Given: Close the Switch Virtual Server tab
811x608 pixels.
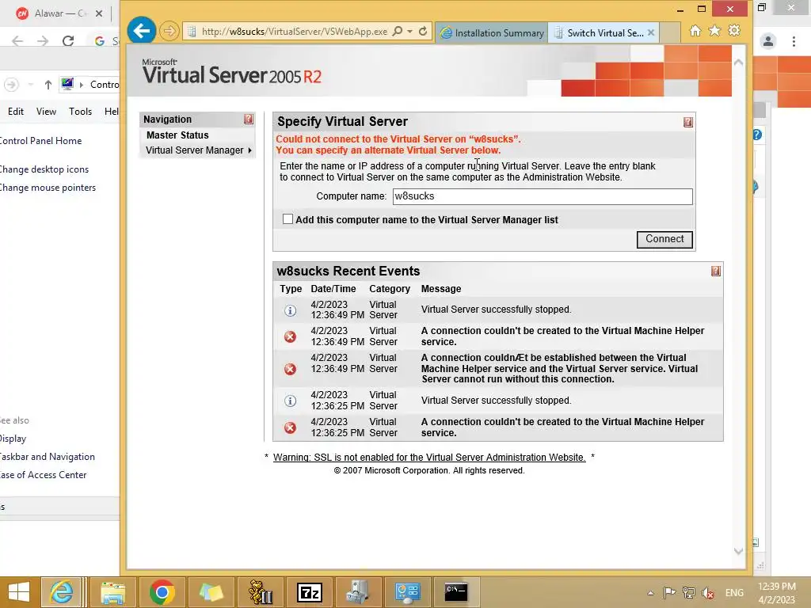Looking at the screenshot, I should click(651, 32).
